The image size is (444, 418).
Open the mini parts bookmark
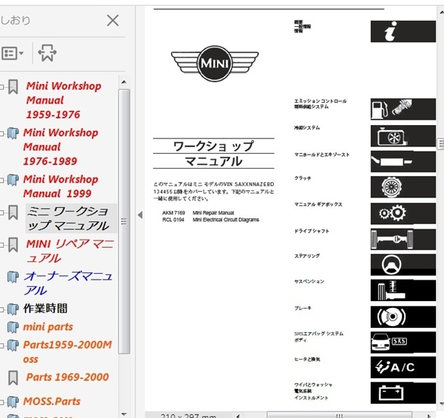48,327
